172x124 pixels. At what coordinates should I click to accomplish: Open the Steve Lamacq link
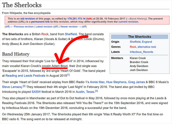coord(12,86)
